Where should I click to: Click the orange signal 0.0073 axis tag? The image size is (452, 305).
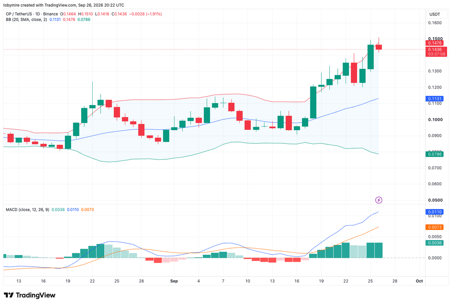coord(434,227)
